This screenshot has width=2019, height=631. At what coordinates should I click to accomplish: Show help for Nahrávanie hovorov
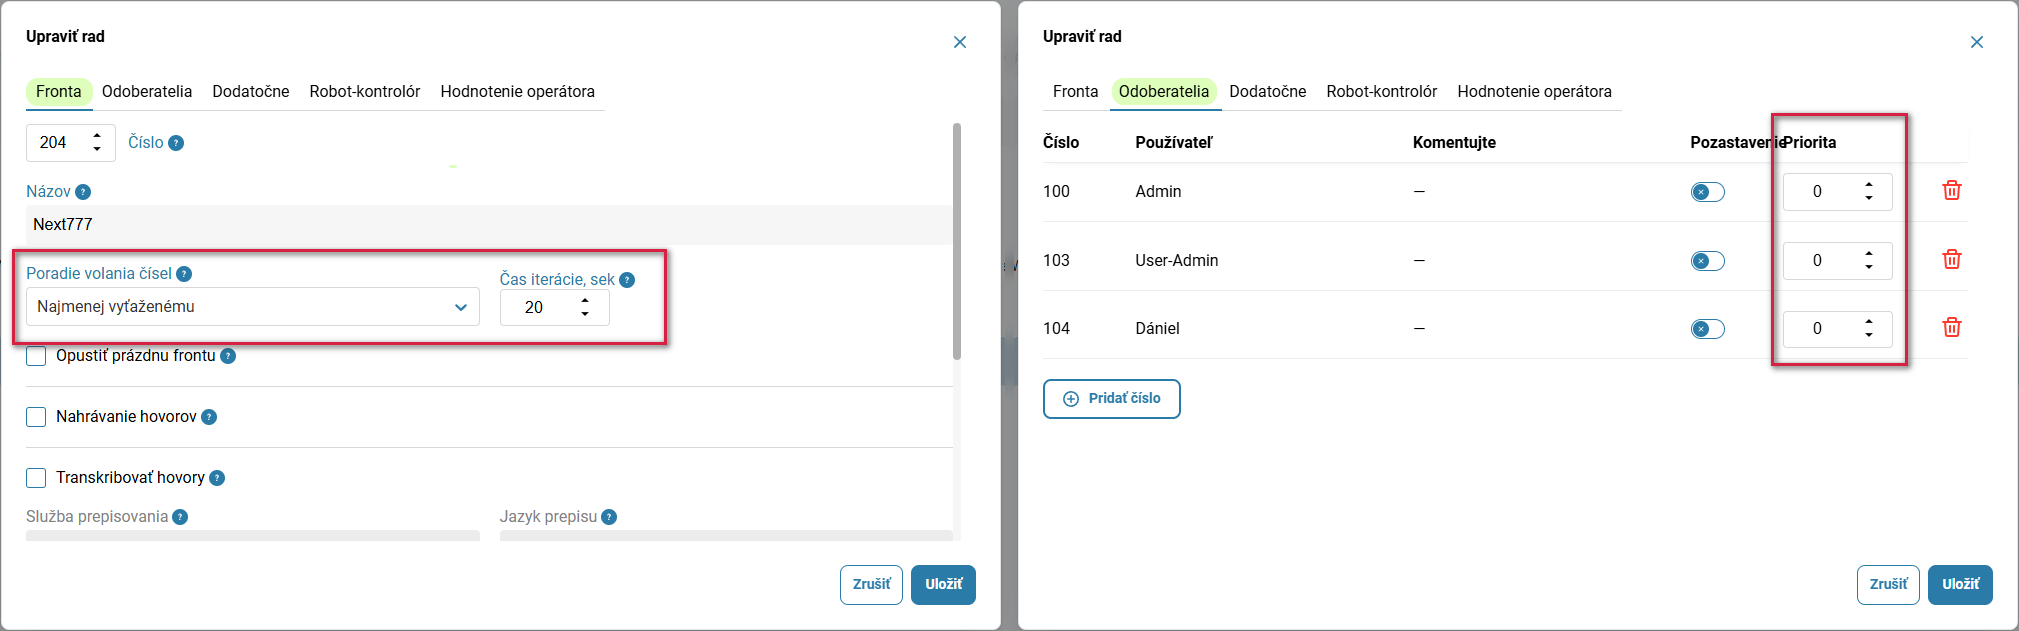[x=209, y=417]
